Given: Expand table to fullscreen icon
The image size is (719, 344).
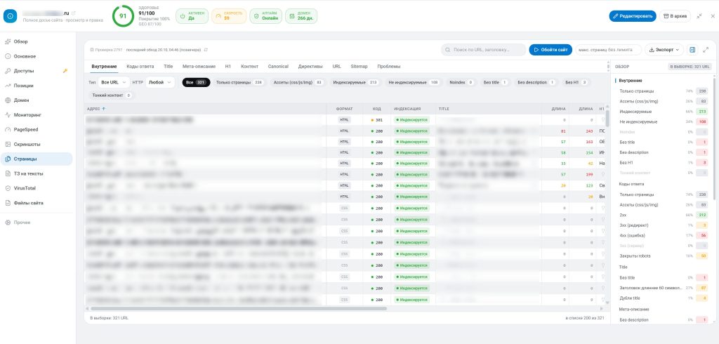Looking at the screenshot, I should pyautogui.click(x=706, y=50).
